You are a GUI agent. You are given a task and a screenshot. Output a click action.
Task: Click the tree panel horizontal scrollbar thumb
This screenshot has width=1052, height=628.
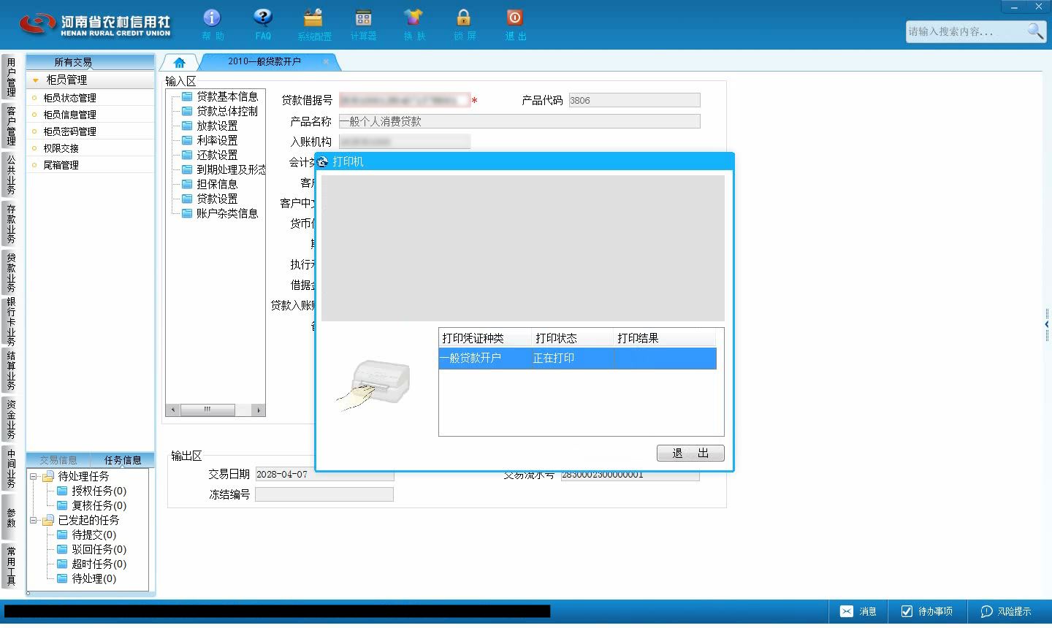click(207, 410)
